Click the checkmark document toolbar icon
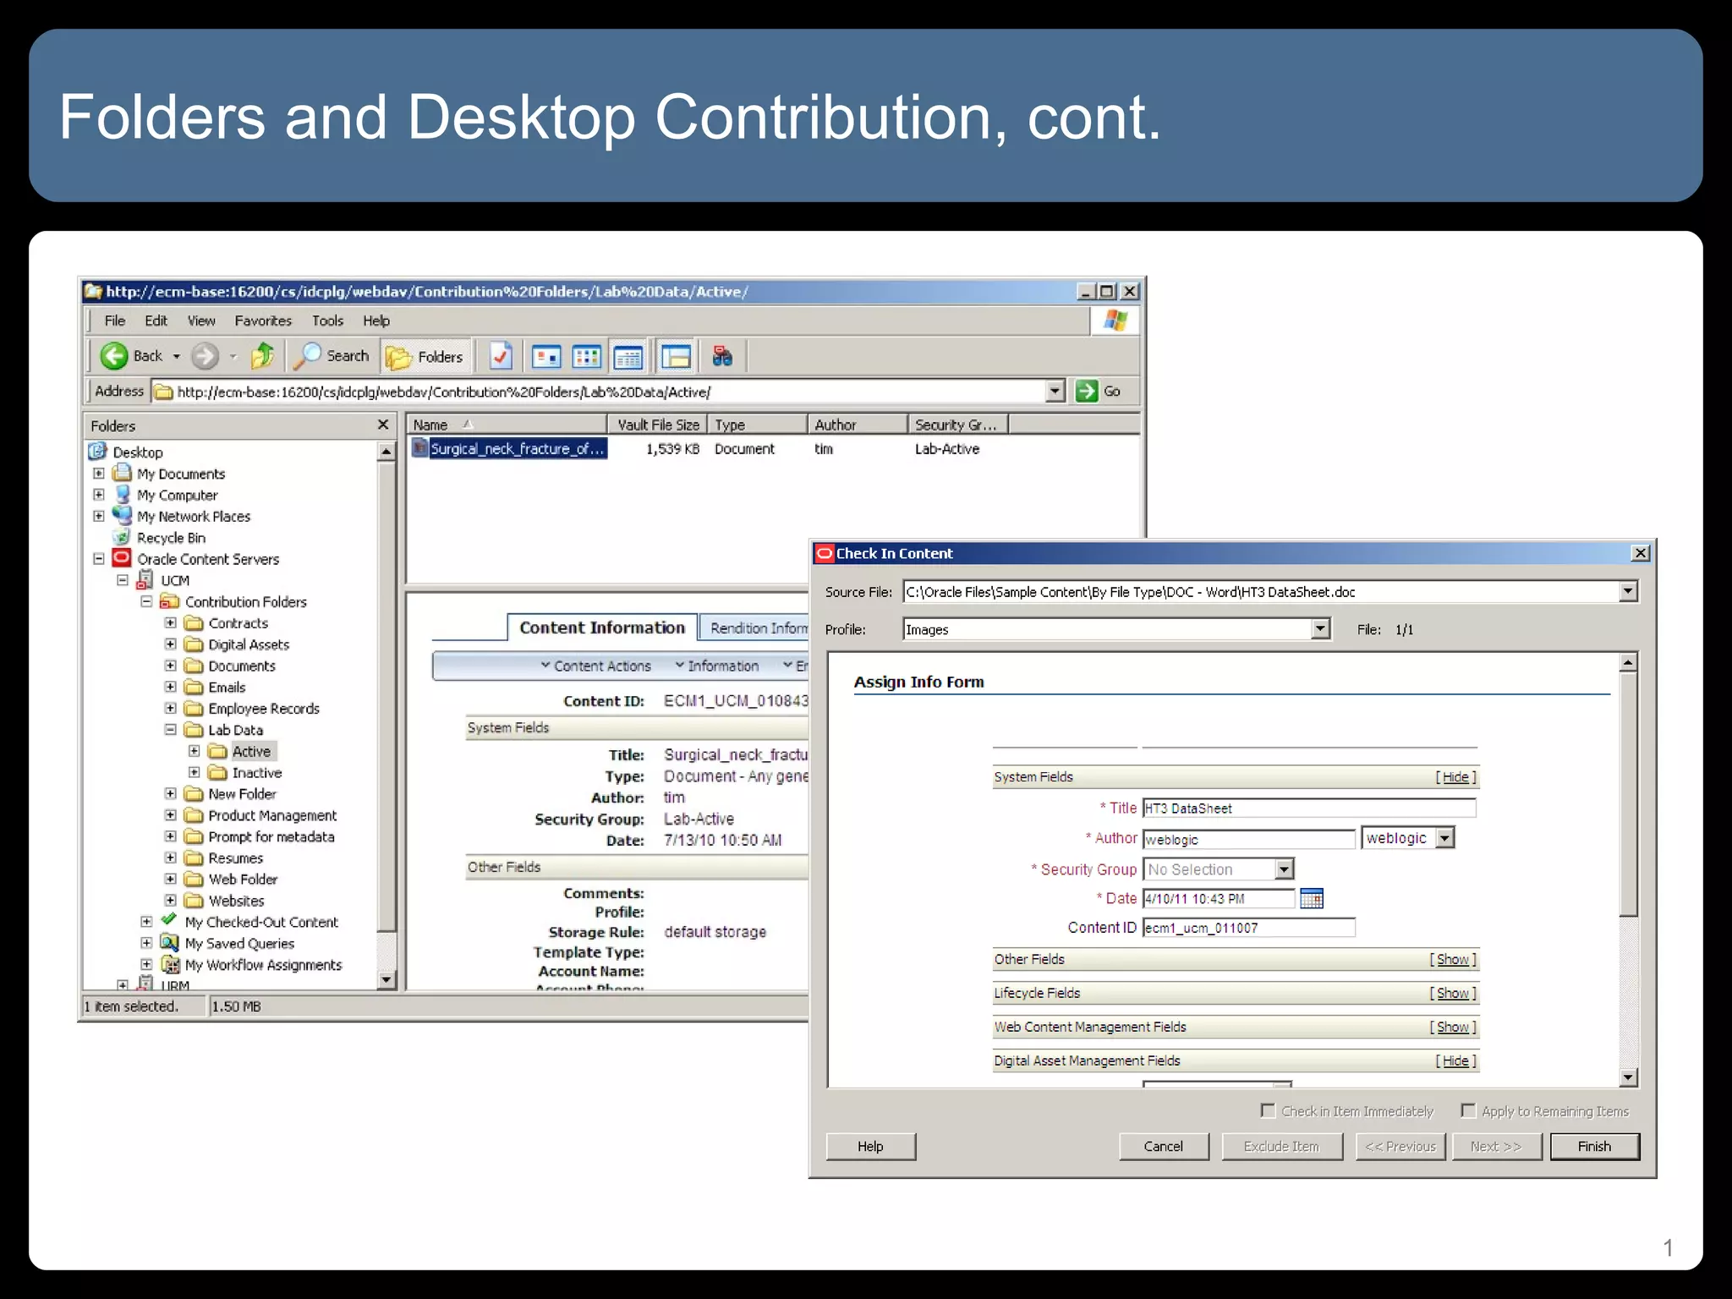The height and width of the screenshot is (1299, 1732). [x=501, y=356]
